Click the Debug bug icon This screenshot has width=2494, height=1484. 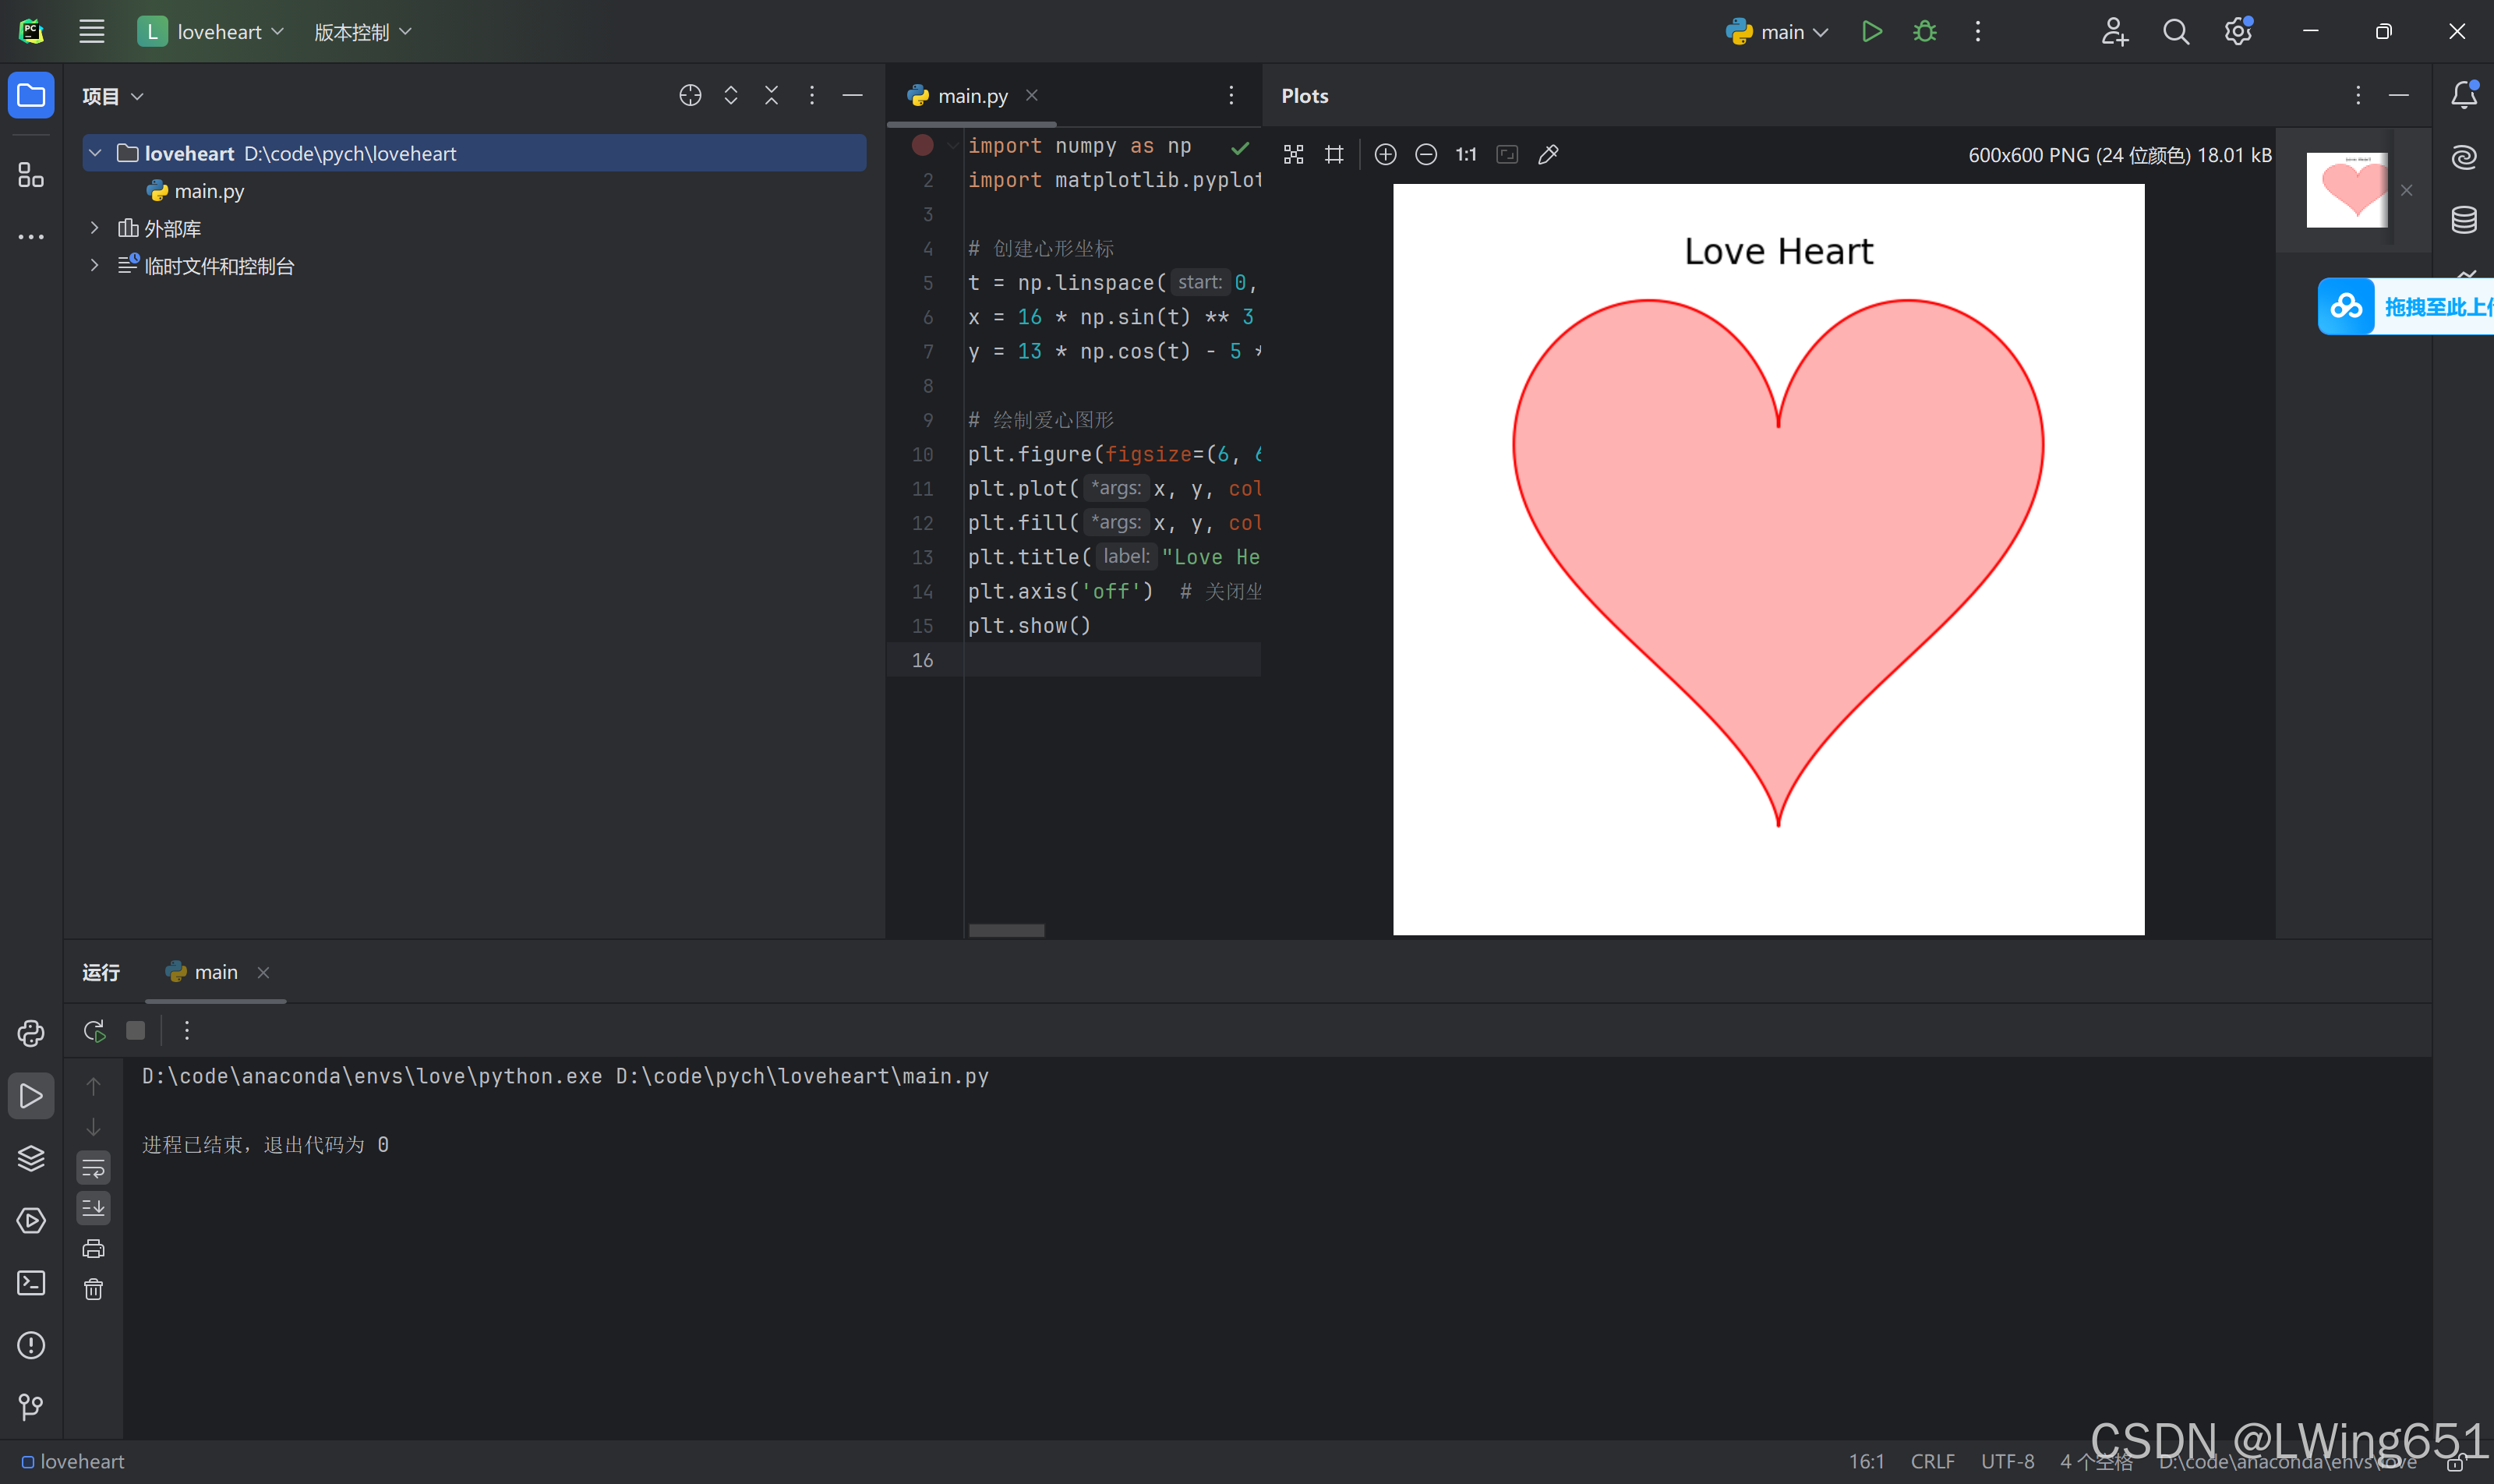click(x=1924, y=32)
